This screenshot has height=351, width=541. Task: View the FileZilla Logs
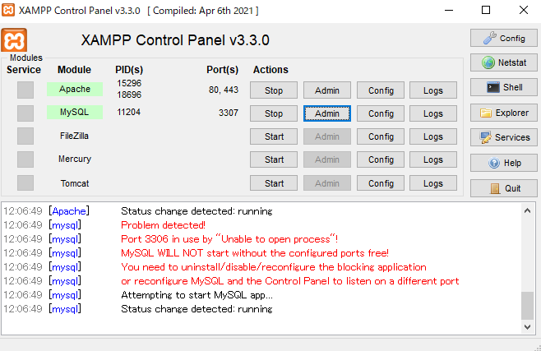(433, 136)
